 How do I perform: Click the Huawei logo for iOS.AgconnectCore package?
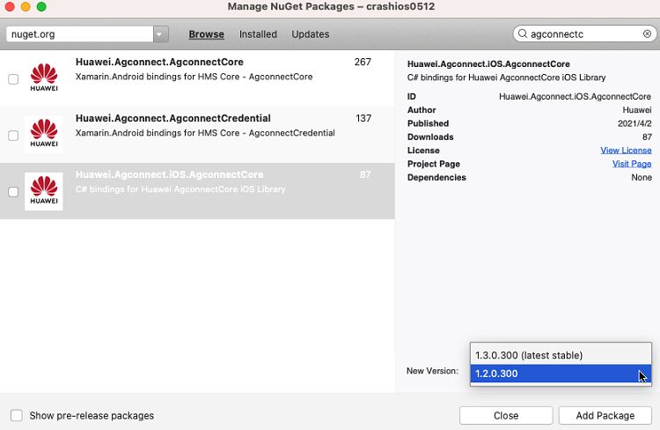click(x=44, y=191)
